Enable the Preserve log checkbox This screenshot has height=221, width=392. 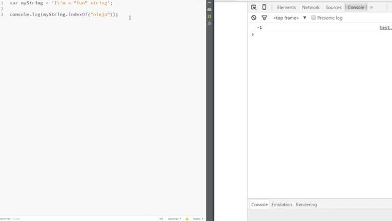(x=314, y=18)
